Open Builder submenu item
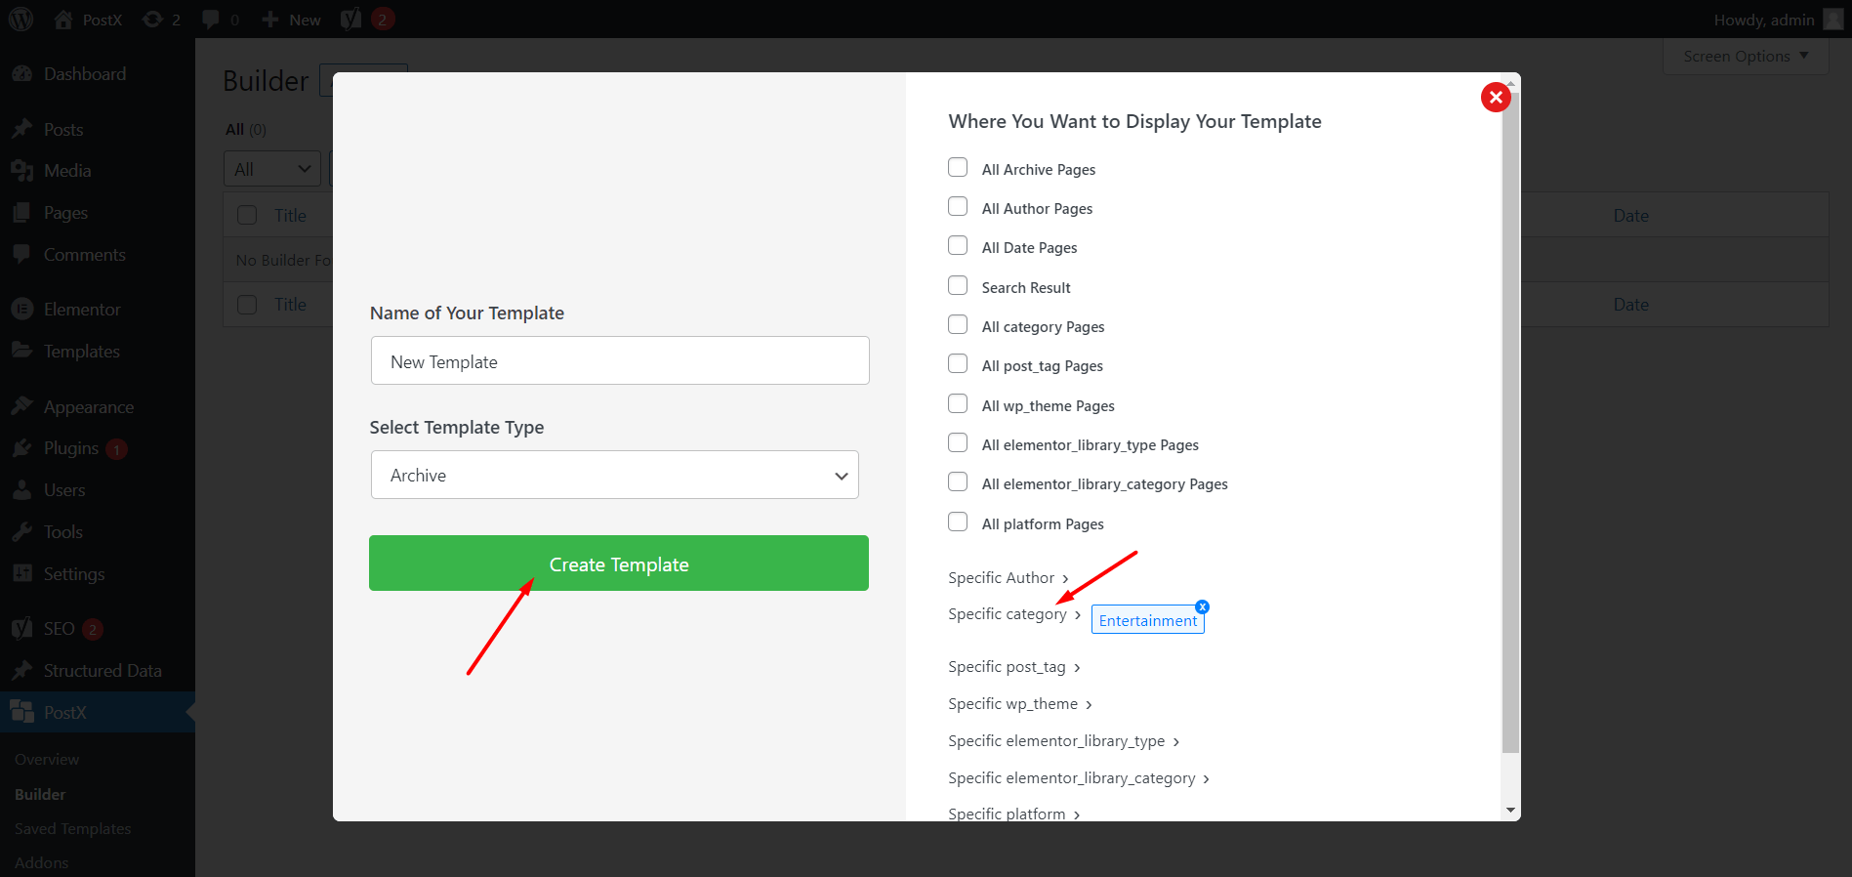This screenshot has height=877, width=1852. point(40,795)
